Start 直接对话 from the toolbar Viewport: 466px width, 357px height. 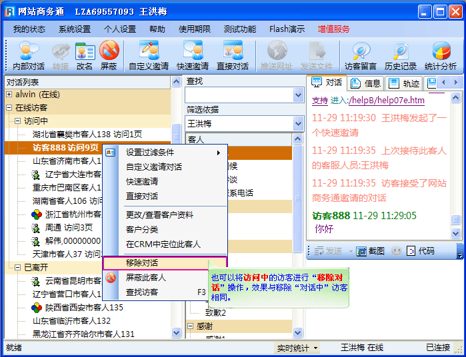pos(232,55)
